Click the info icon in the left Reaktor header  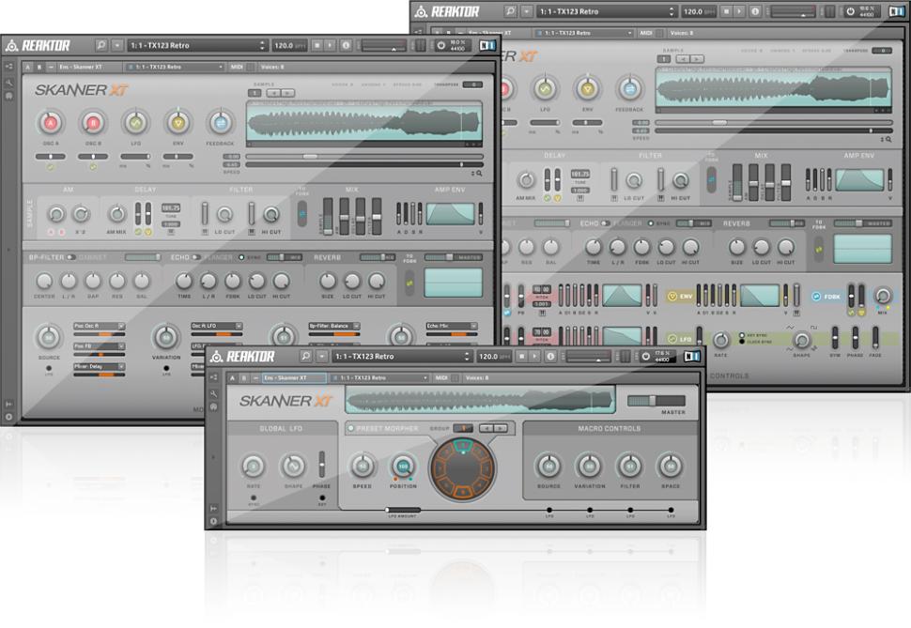pyautogui.click(x=346, y=45)
